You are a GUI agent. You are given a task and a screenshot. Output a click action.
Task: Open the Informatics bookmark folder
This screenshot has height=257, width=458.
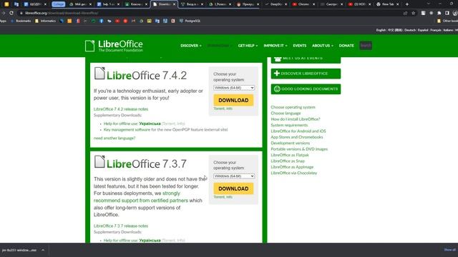click(45, 21)
